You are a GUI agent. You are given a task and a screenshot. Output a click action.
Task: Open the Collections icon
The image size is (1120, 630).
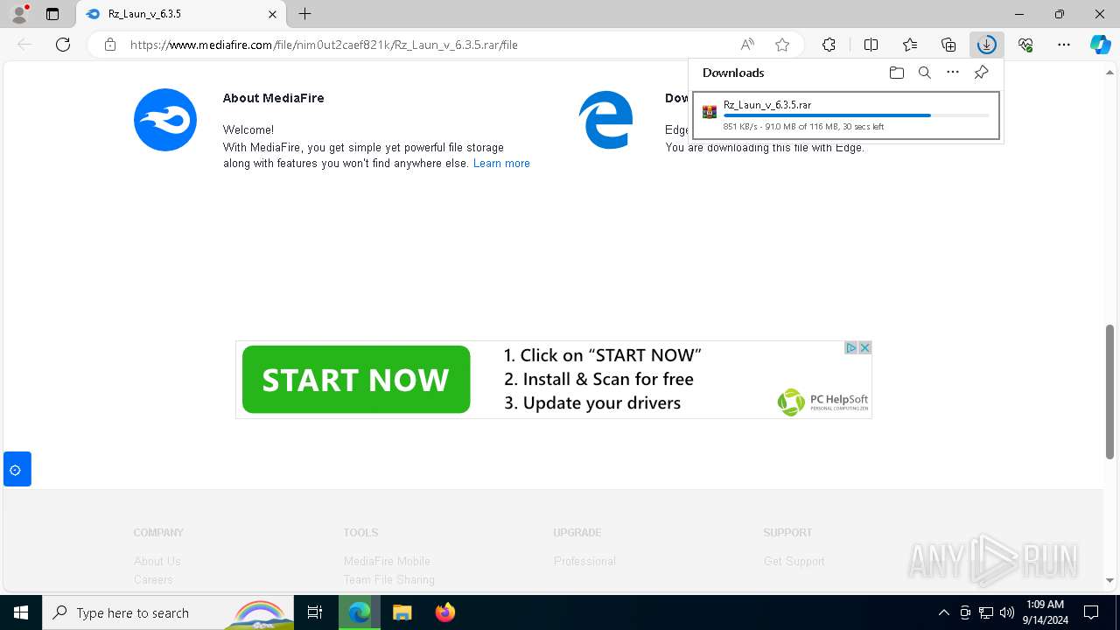click(x=948, y=45)
